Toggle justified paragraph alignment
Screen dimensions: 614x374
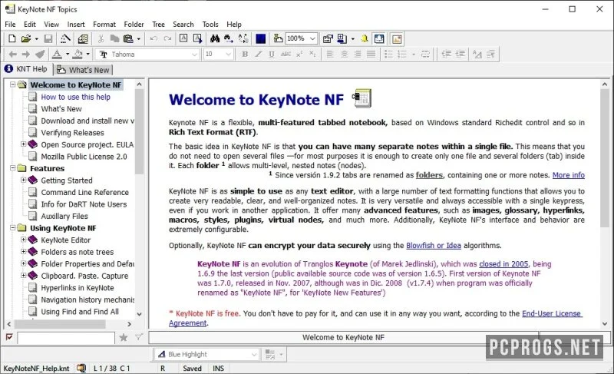[371, 54]
